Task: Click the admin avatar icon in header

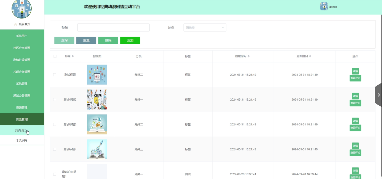Action: (324, 6)
